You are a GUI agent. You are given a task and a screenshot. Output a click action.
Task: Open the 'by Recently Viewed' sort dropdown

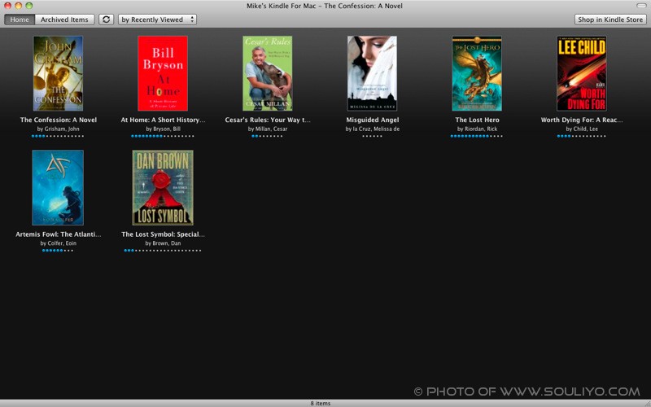pyautogui.click(x=158, y=20)
